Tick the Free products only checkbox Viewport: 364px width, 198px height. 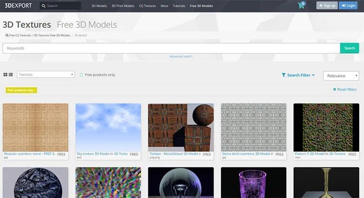click(81, 75)
